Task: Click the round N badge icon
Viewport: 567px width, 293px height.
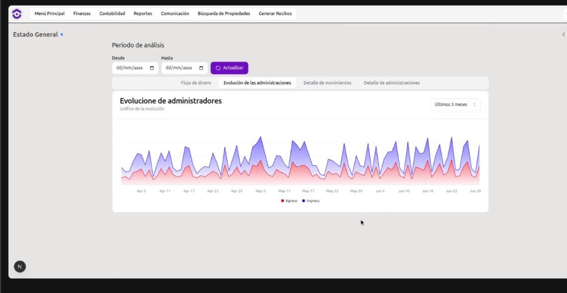Action: coord(19,267)
